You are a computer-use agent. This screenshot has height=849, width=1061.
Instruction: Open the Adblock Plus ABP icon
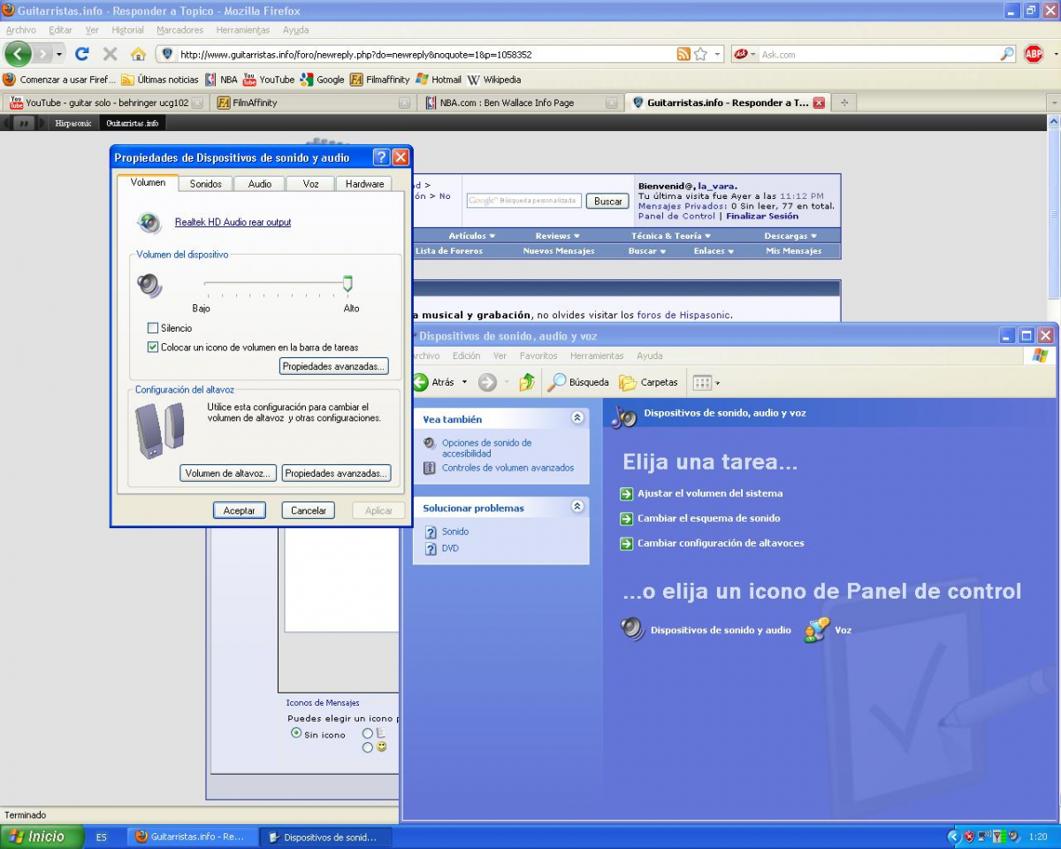(x=1033, y=54)
